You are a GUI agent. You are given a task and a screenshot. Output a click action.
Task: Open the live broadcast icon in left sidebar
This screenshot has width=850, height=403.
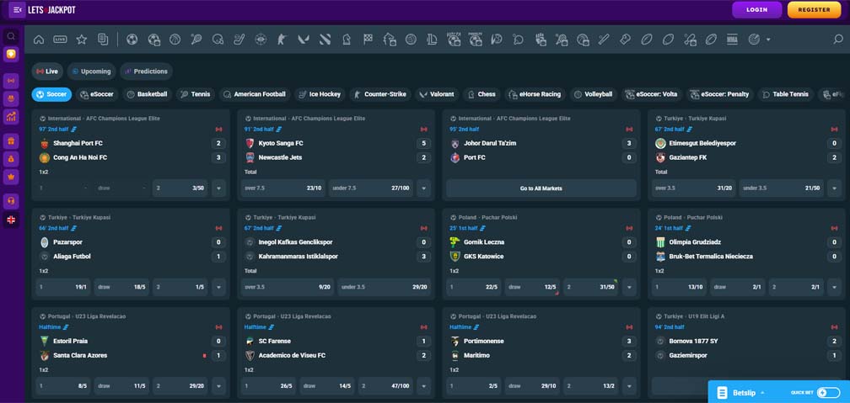12,81
